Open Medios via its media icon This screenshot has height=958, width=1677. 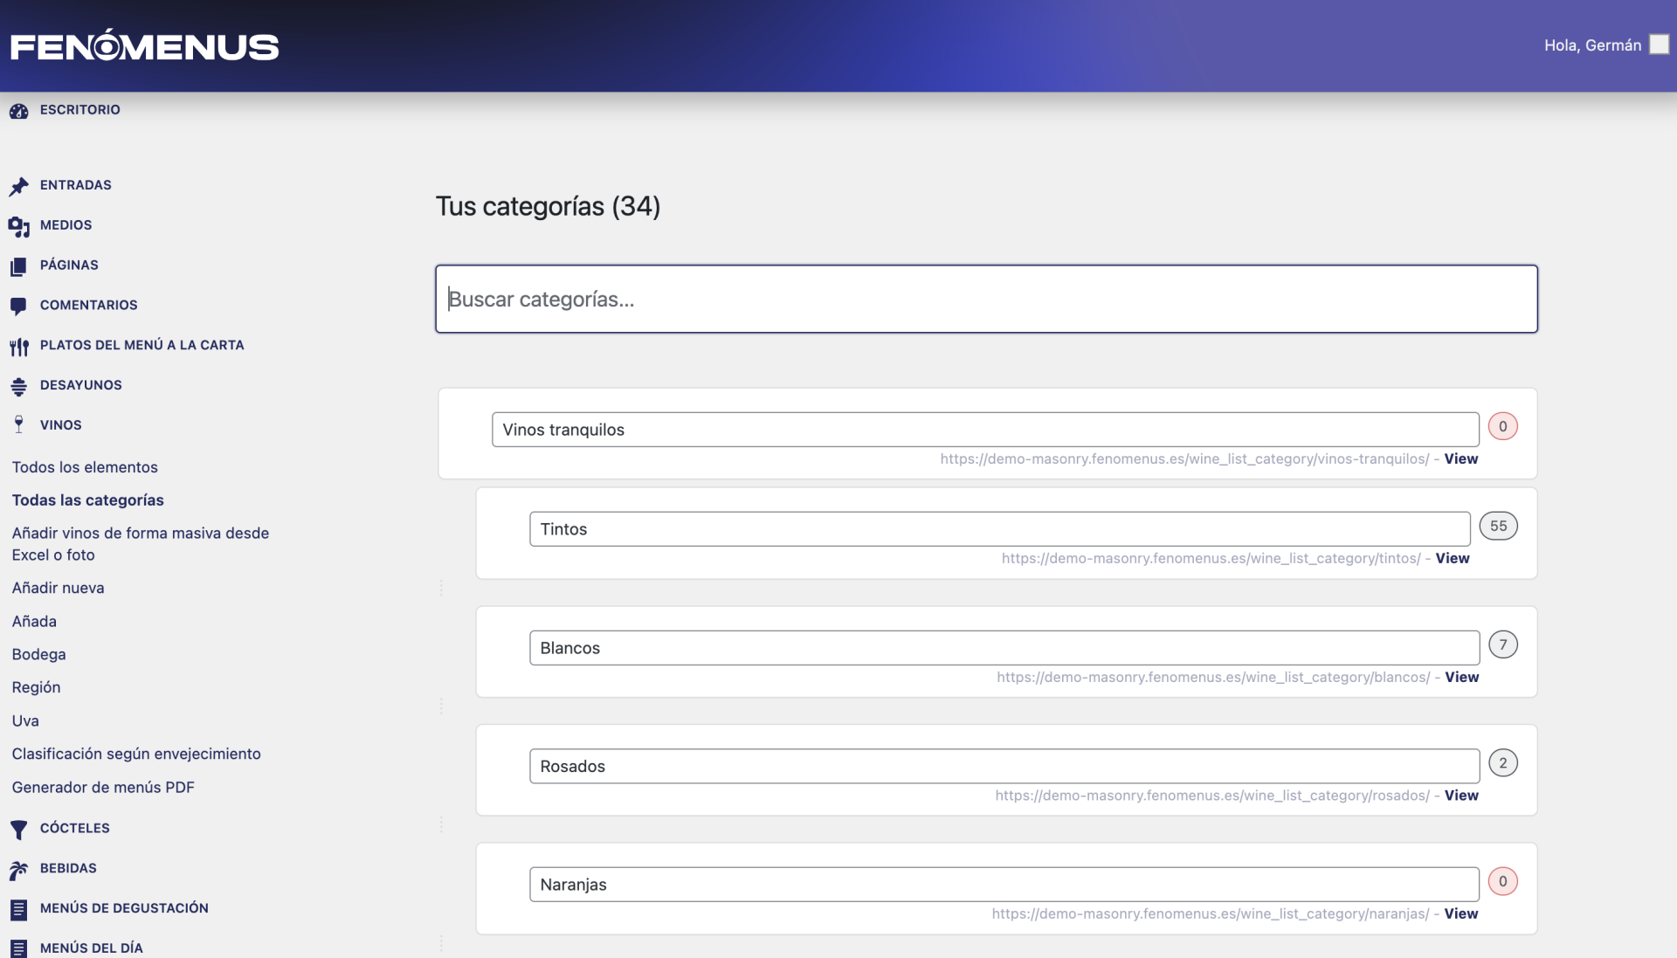coord(18,226)
